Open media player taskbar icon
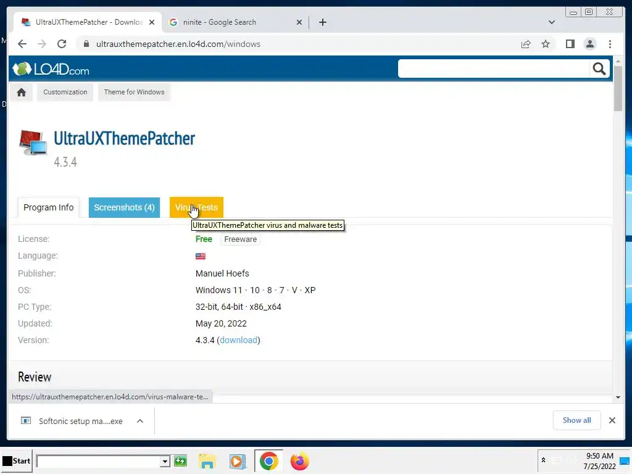 pyautogui.click(x=238, y=461)
